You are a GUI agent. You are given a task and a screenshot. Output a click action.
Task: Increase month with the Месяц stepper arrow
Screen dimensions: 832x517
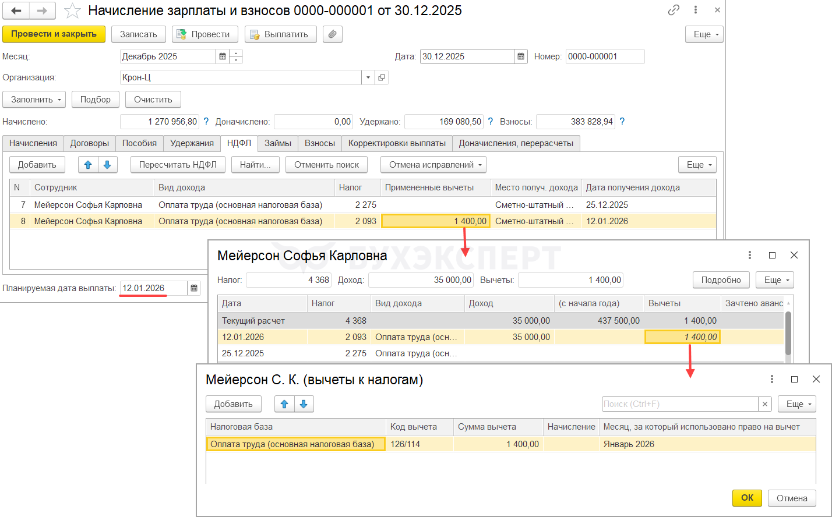[x=236, y=53]
